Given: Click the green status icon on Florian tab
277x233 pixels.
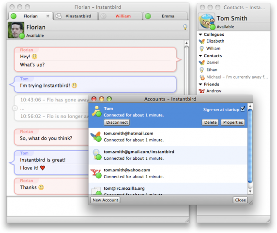Looking at the screenshot, I should click(14, 16).
